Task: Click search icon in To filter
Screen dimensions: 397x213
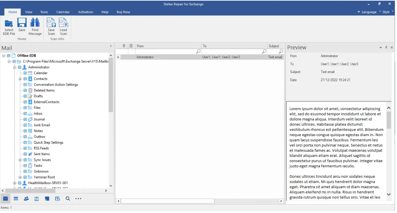Action: [264, 52]
